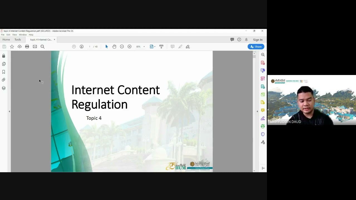Image resolution: width=356 pixels, height=200 pixels.
Task: Click the 'Internet Content Regulation' slide title
Action: point(115,97)
